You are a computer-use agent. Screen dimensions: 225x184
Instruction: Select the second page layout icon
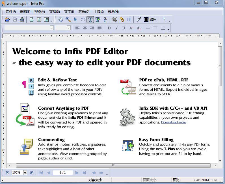pos(39,20)
